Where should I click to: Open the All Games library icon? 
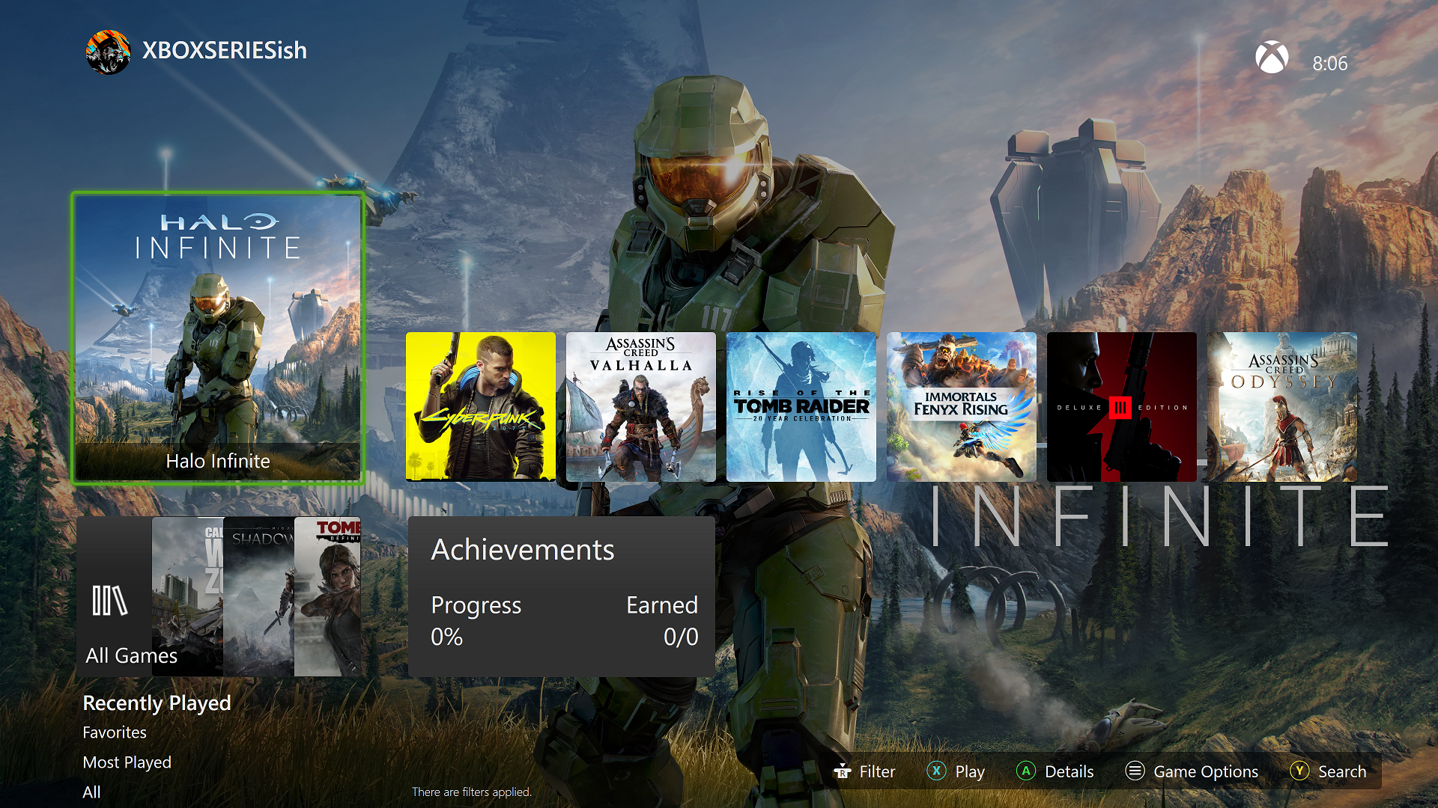[110, 601]
